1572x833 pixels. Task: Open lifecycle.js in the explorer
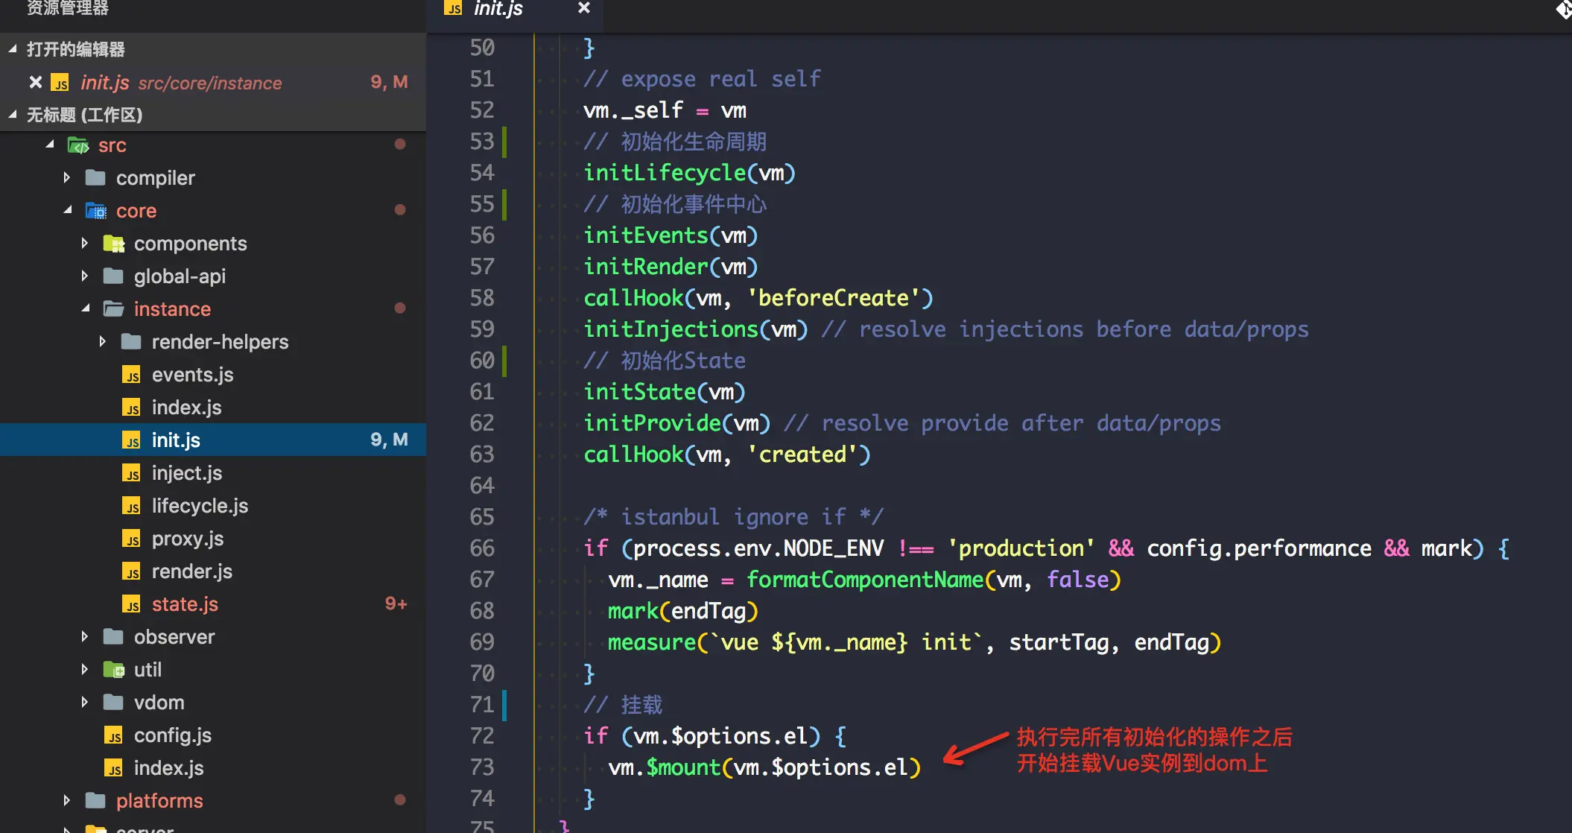pos(200,506)
